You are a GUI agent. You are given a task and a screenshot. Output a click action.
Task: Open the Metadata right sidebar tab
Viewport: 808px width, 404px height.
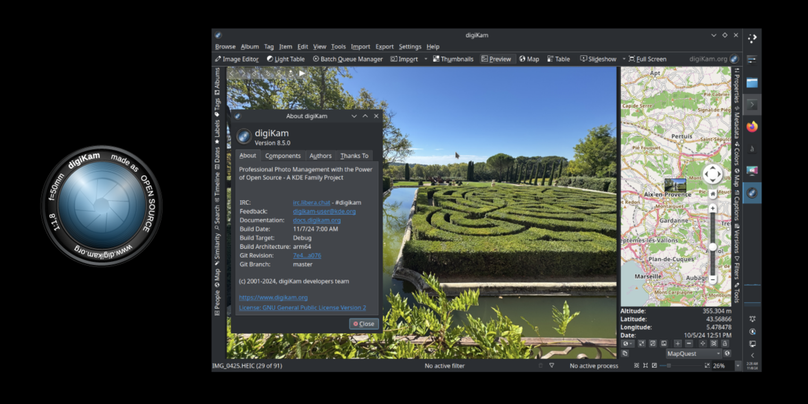(737, 122)
